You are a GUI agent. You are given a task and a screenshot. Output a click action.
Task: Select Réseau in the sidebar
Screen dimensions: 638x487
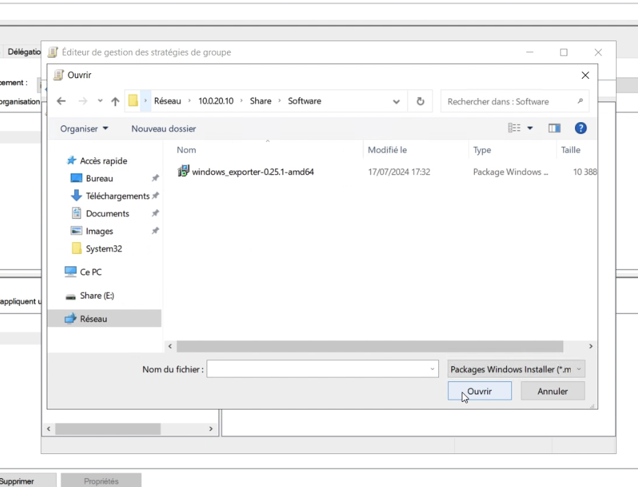click(x=93, y=319)
